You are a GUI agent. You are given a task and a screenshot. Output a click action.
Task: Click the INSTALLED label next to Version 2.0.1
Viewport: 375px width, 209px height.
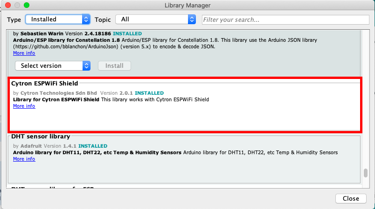click(x=149, y=93)
